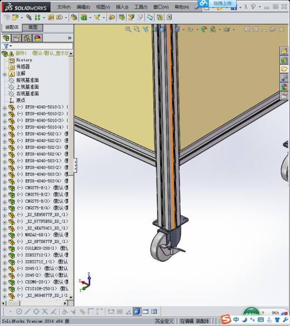
Task: Select the sketch Point tool
Action: click(x=11, y=312)
